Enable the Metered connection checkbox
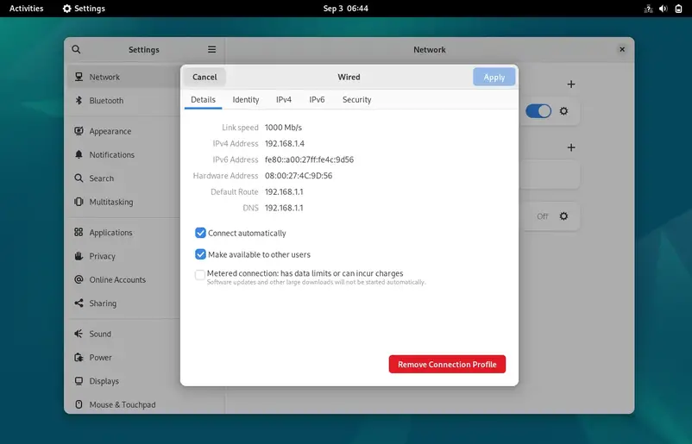The width and height of the screenshot is (692, 444). tap(200, 275)
